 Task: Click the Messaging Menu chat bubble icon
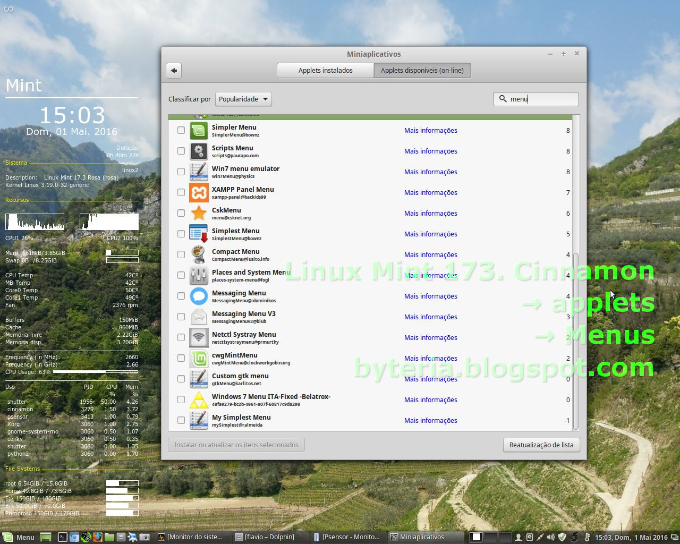tap(199, 296)
